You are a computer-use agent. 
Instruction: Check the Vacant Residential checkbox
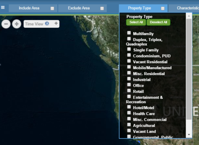(x=129, y=61)
